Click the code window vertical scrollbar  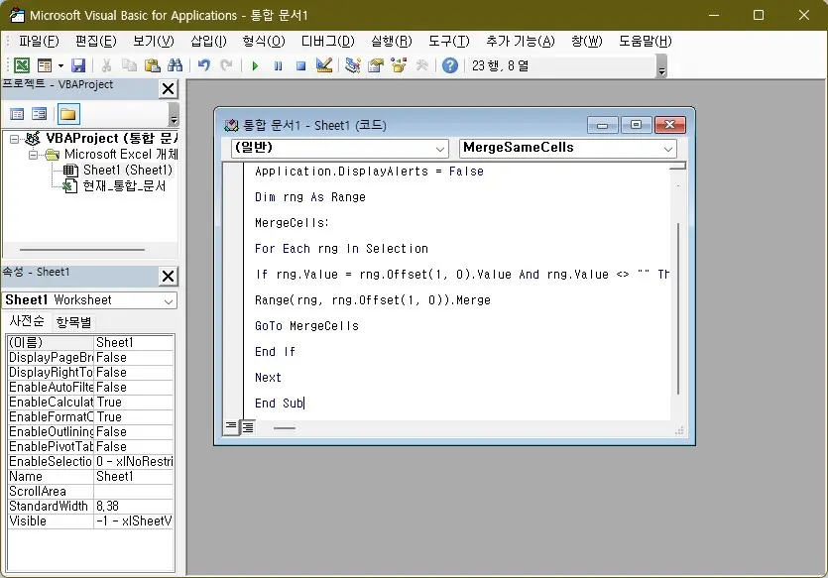pos(678,308)
